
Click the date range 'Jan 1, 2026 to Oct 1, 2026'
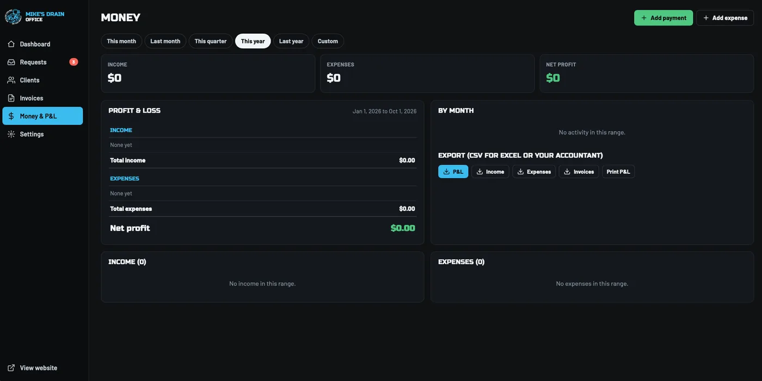click(x=385, y=111)
